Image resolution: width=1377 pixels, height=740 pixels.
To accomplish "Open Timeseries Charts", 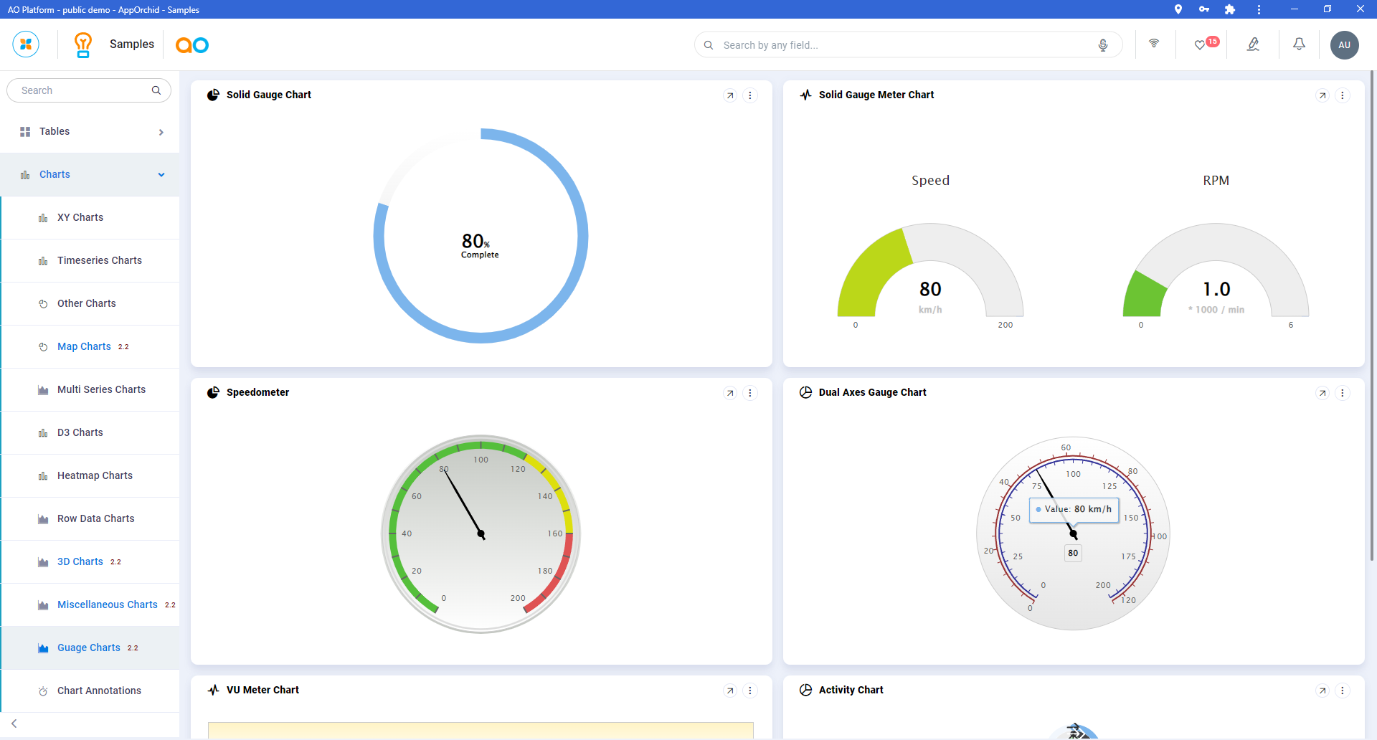I will (x=90, y=260).
